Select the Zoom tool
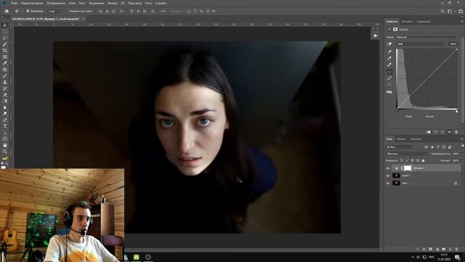The height and width of the screenshot is (262, 465). [5, 151]
